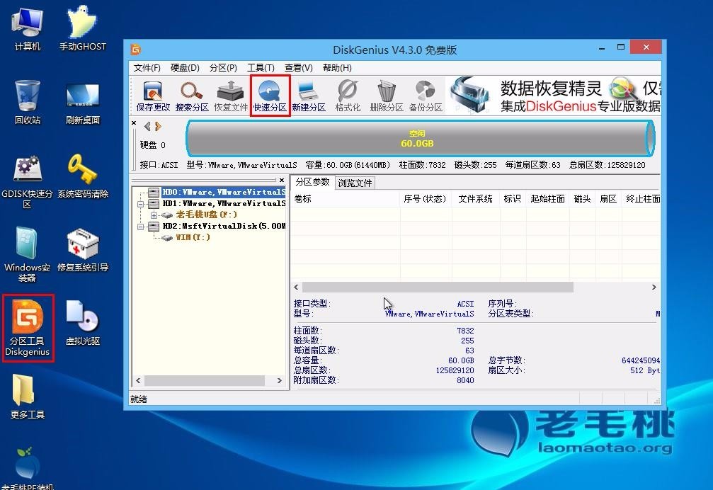The width and height of the screenshot is (713, 490).
Task: Click the 删除分区 (Delete Partition) toolbar icon
Action: pyautogui.click(x=386, y=96)
